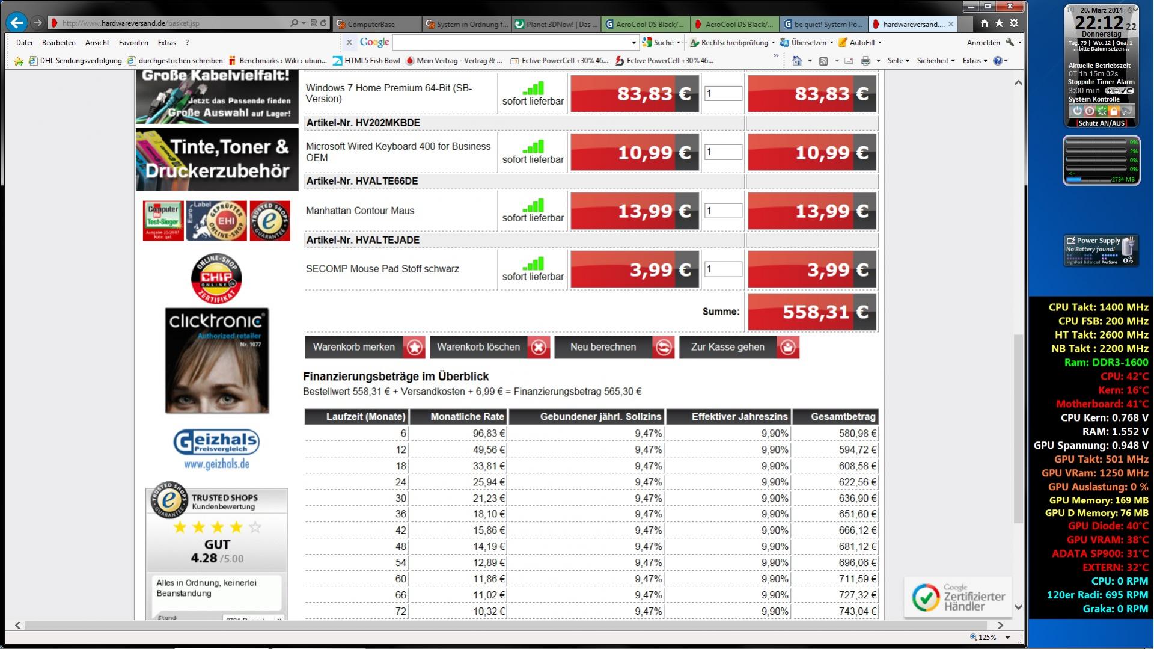Open the Übersetzen dropdown

click(x=831, y=42)
